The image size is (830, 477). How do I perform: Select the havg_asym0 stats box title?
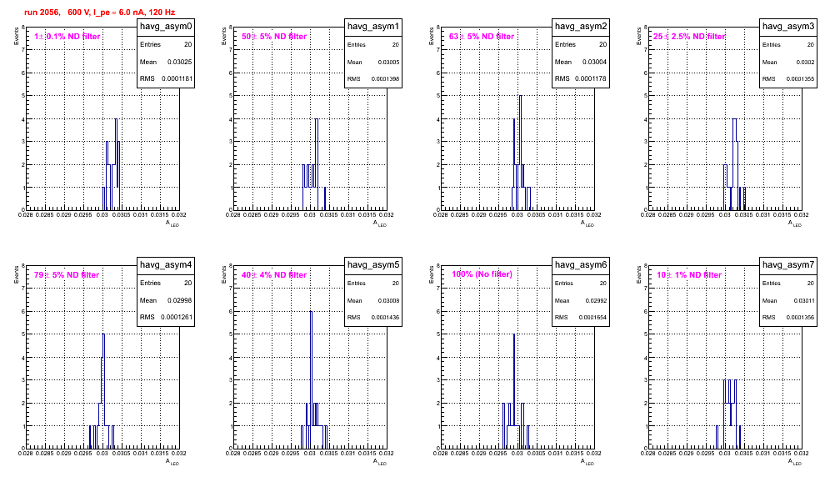(x=166, y=27)
